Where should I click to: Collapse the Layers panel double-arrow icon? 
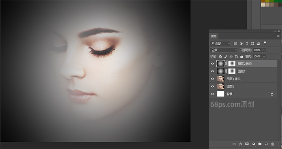click(x=274, y=31)
